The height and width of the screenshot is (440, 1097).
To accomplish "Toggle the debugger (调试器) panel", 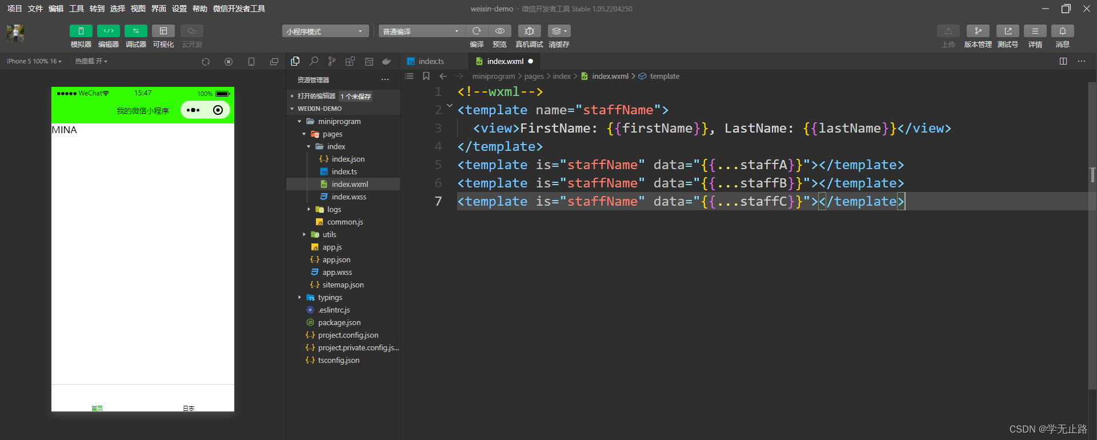I will tap(136, 31).
